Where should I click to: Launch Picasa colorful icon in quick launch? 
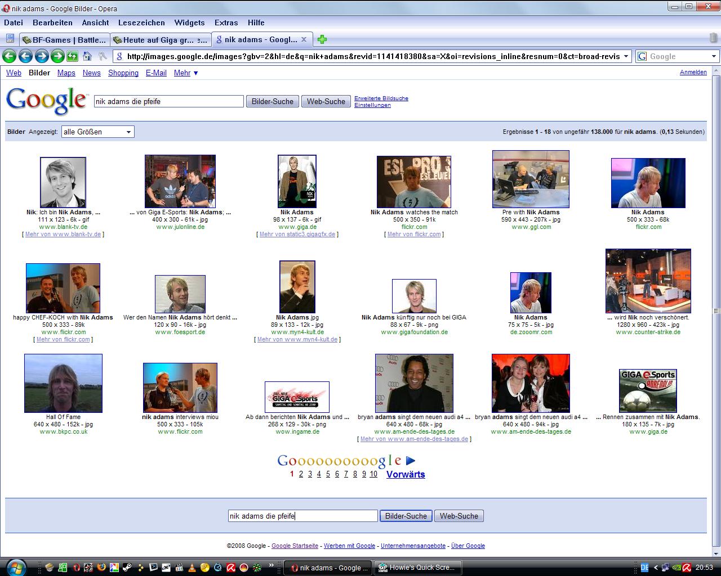tap(114, 568)
